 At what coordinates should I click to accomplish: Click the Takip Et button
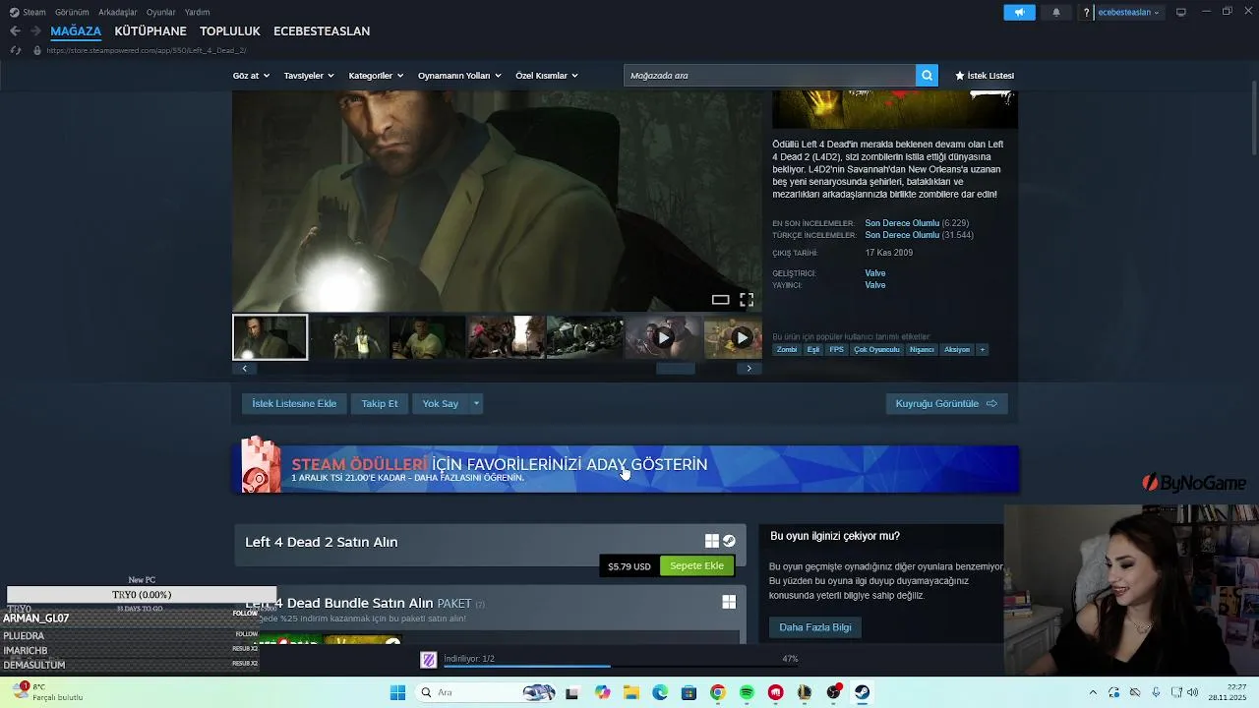tap(380, 403)
